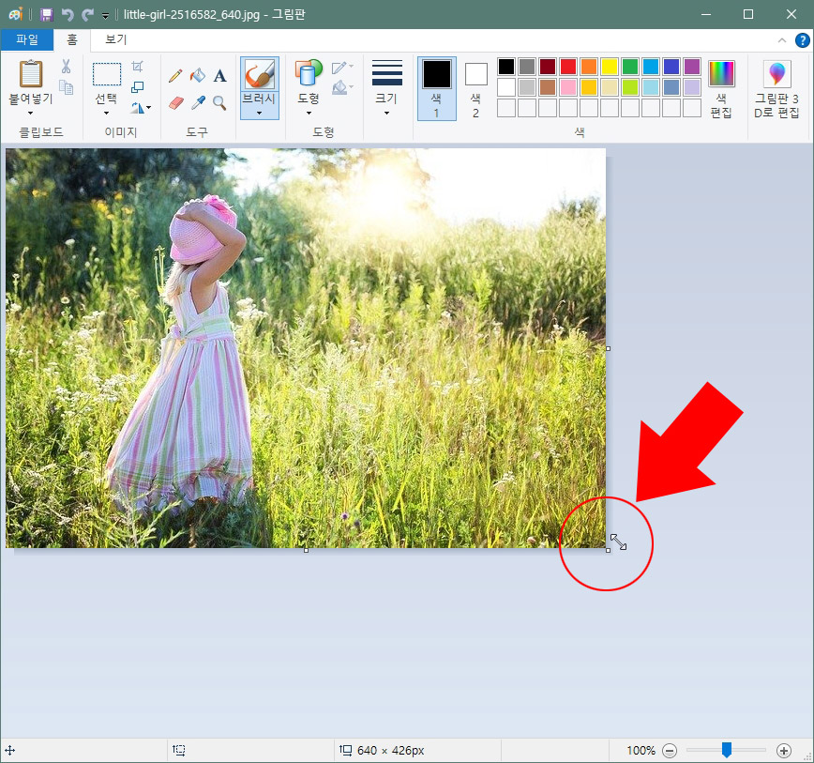Open the 도형 shapes gallery icon
814x763 pixels.
pyautogui.click(x=309, y=72)
